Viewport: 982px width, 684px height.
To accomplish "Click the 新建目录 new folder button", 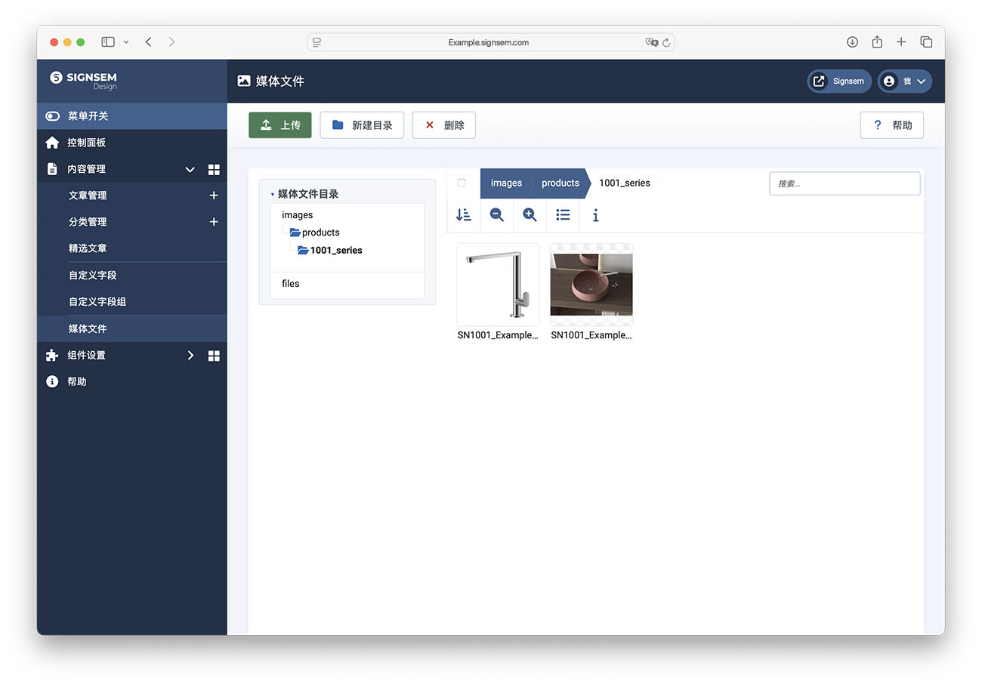I will click(362, 125).
